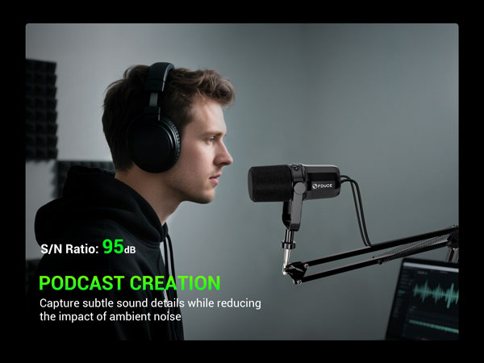Image resolution: width=484 pixels, height=363 pixels.
Task: Click the product image of the microphone
Action: click(294, 198)
